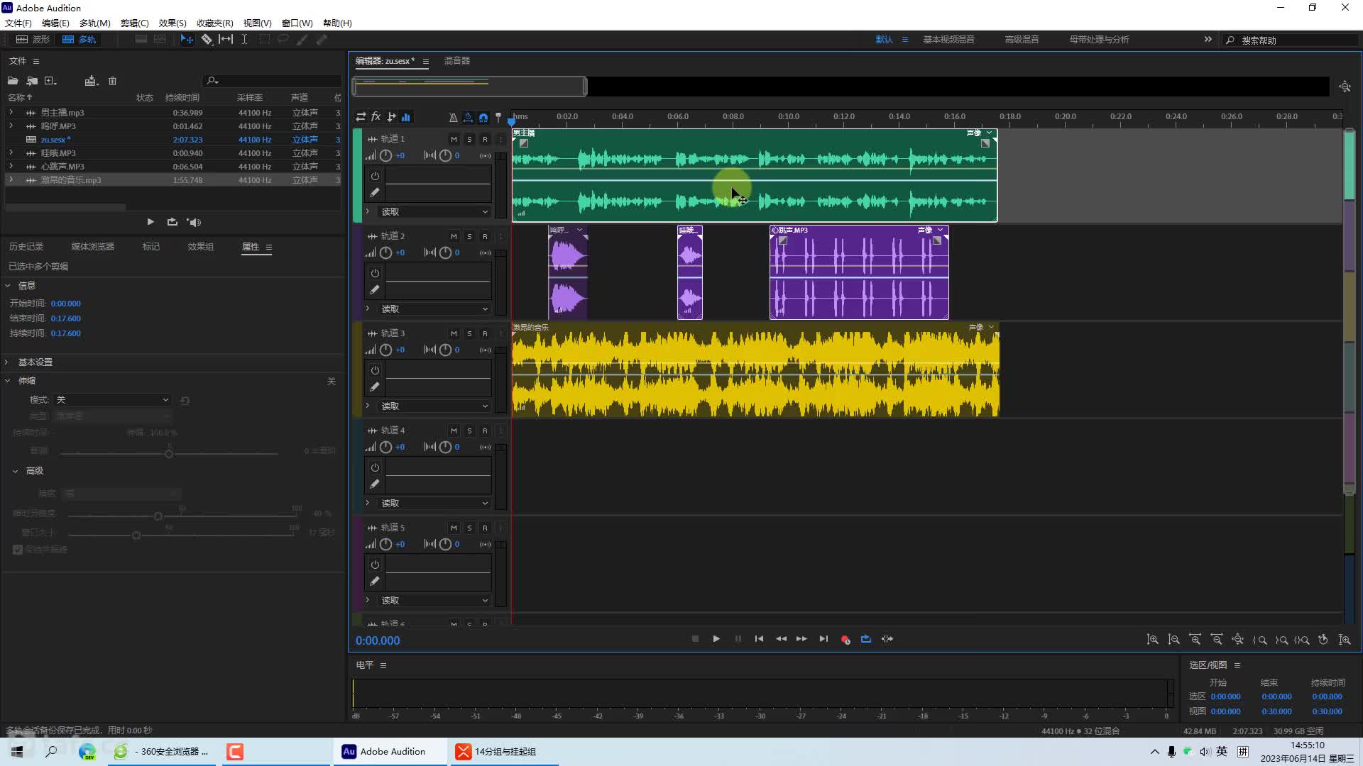
Task: Click zoom in amplitude icon
Action: pyautogui.click(x=1152, y=640)
